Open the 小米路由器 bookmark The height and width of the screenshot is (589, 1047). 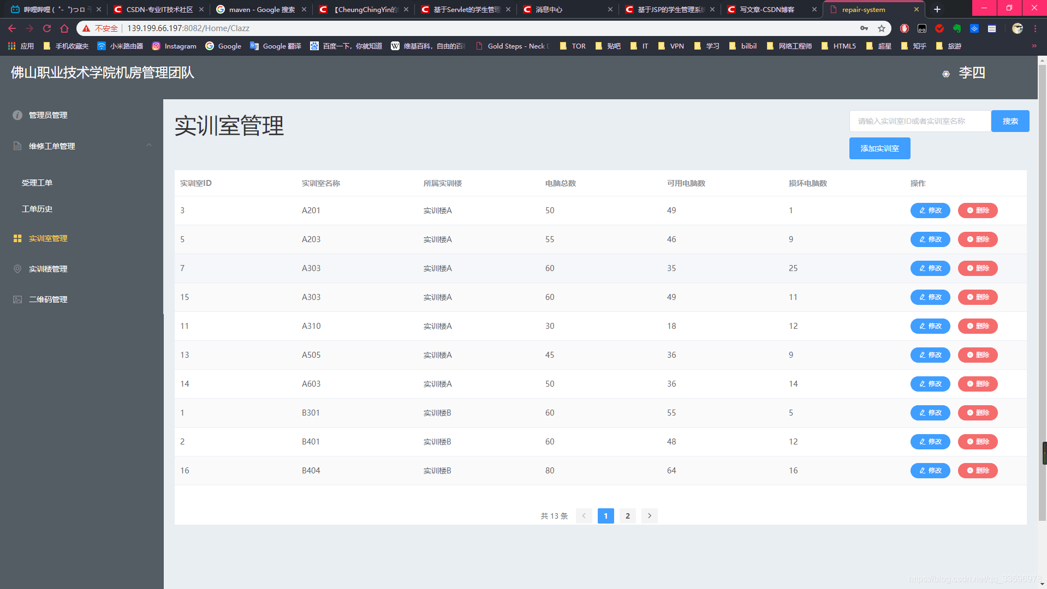tap(120, 46)
